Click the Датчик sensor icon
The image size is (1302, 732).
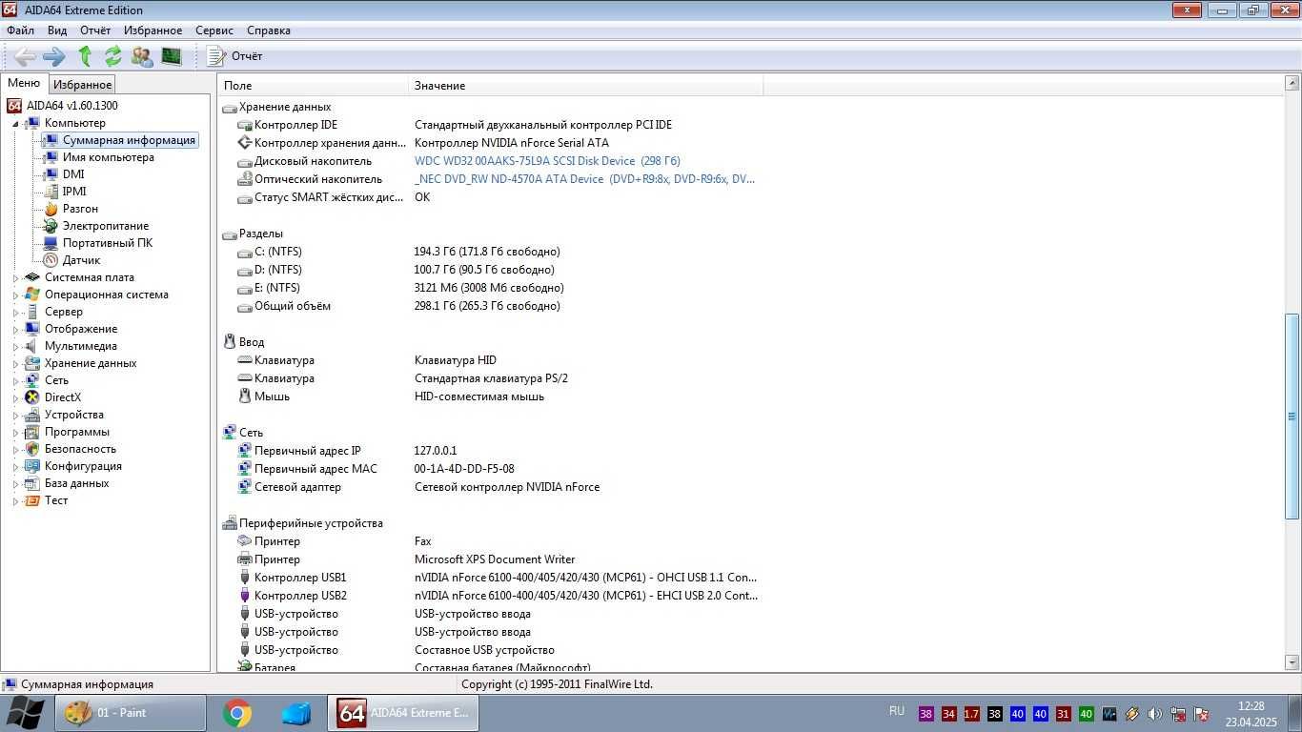[51, 260]
